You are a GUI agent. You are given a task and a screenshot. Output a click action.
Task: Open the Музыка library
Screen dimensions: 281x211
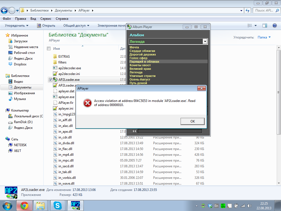(x=20, y=99)
